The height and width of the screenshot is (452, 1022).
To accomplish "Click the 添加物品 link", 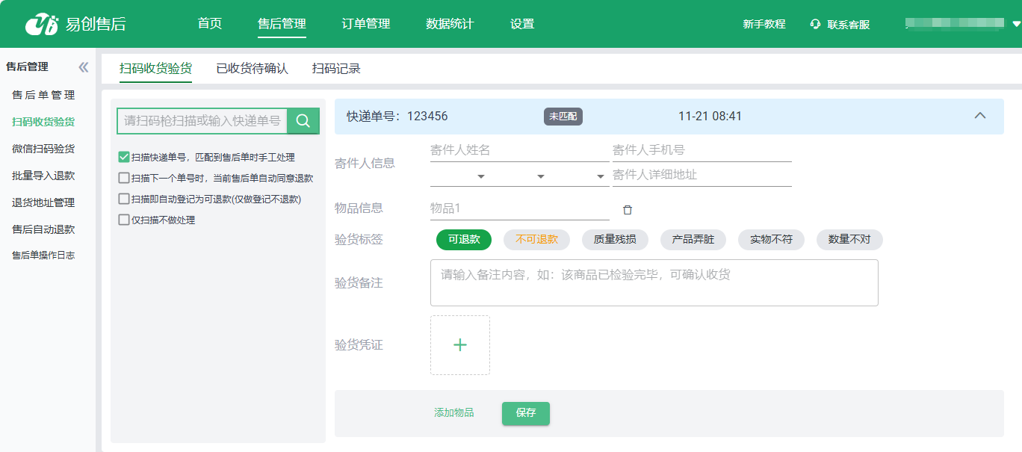I will tap(453, 413).
